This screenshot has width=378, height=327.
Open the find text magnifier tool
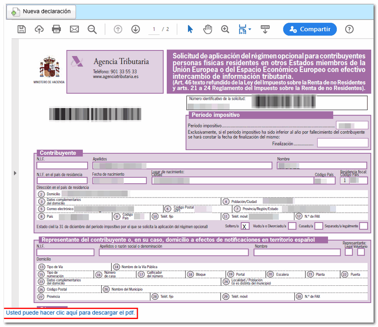click(x=92, y=29)
